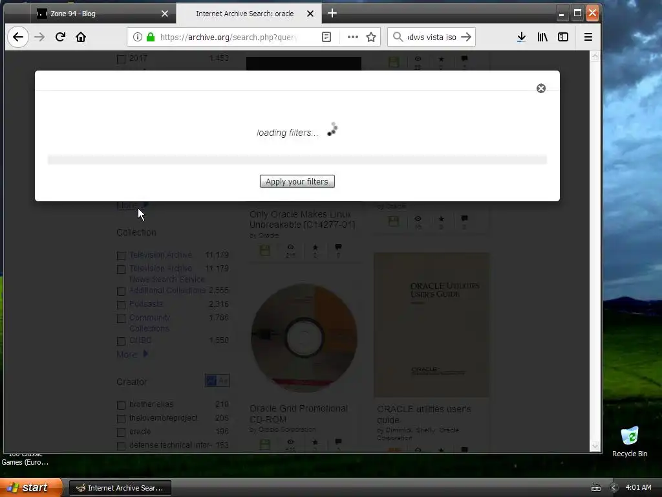Image resolution: width=662 pixels, height=497 pixels.
Task: Click the search magnifier icon
Action: [x=398, y=37]
